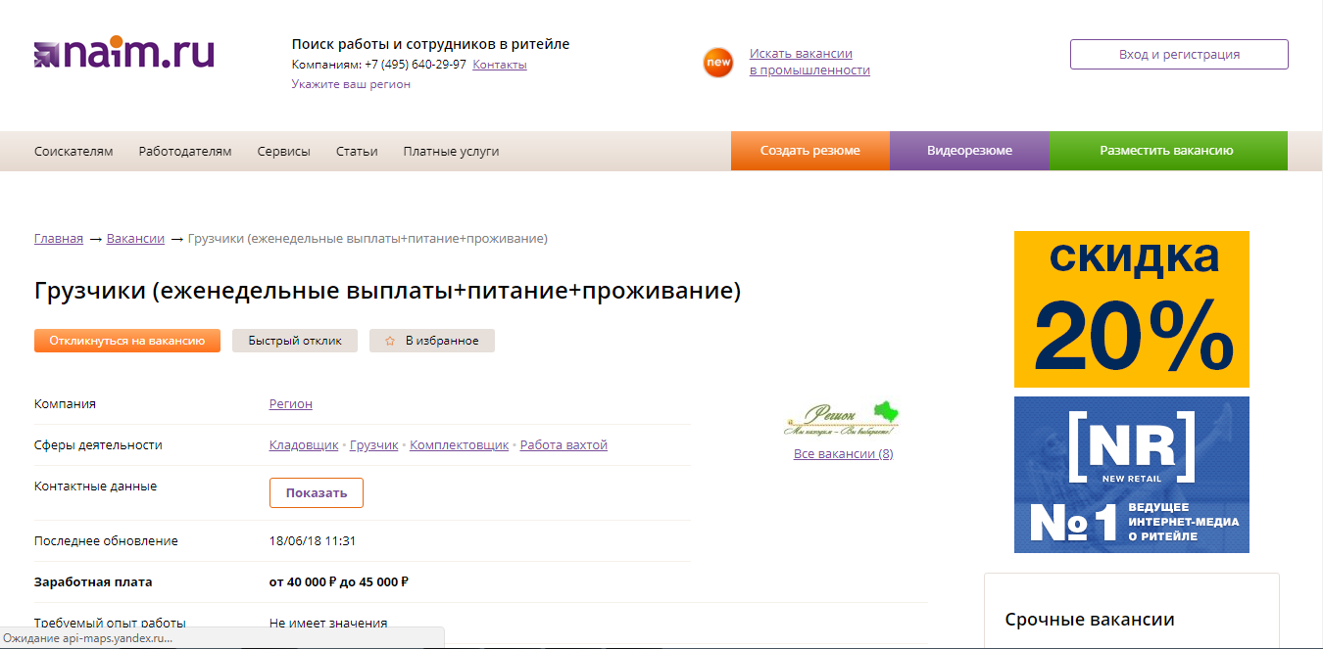Click 'Откликнуться на вакансию'
The width and height of the screenshot is (1323, 649).
[127, 341]
